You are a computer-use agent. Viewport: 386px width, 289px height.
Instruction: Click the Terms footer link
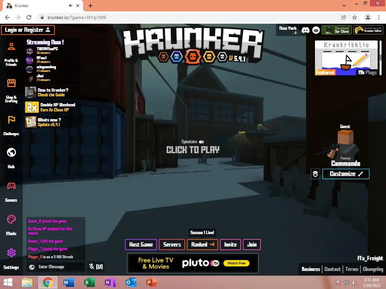click(x=351, y=269)
